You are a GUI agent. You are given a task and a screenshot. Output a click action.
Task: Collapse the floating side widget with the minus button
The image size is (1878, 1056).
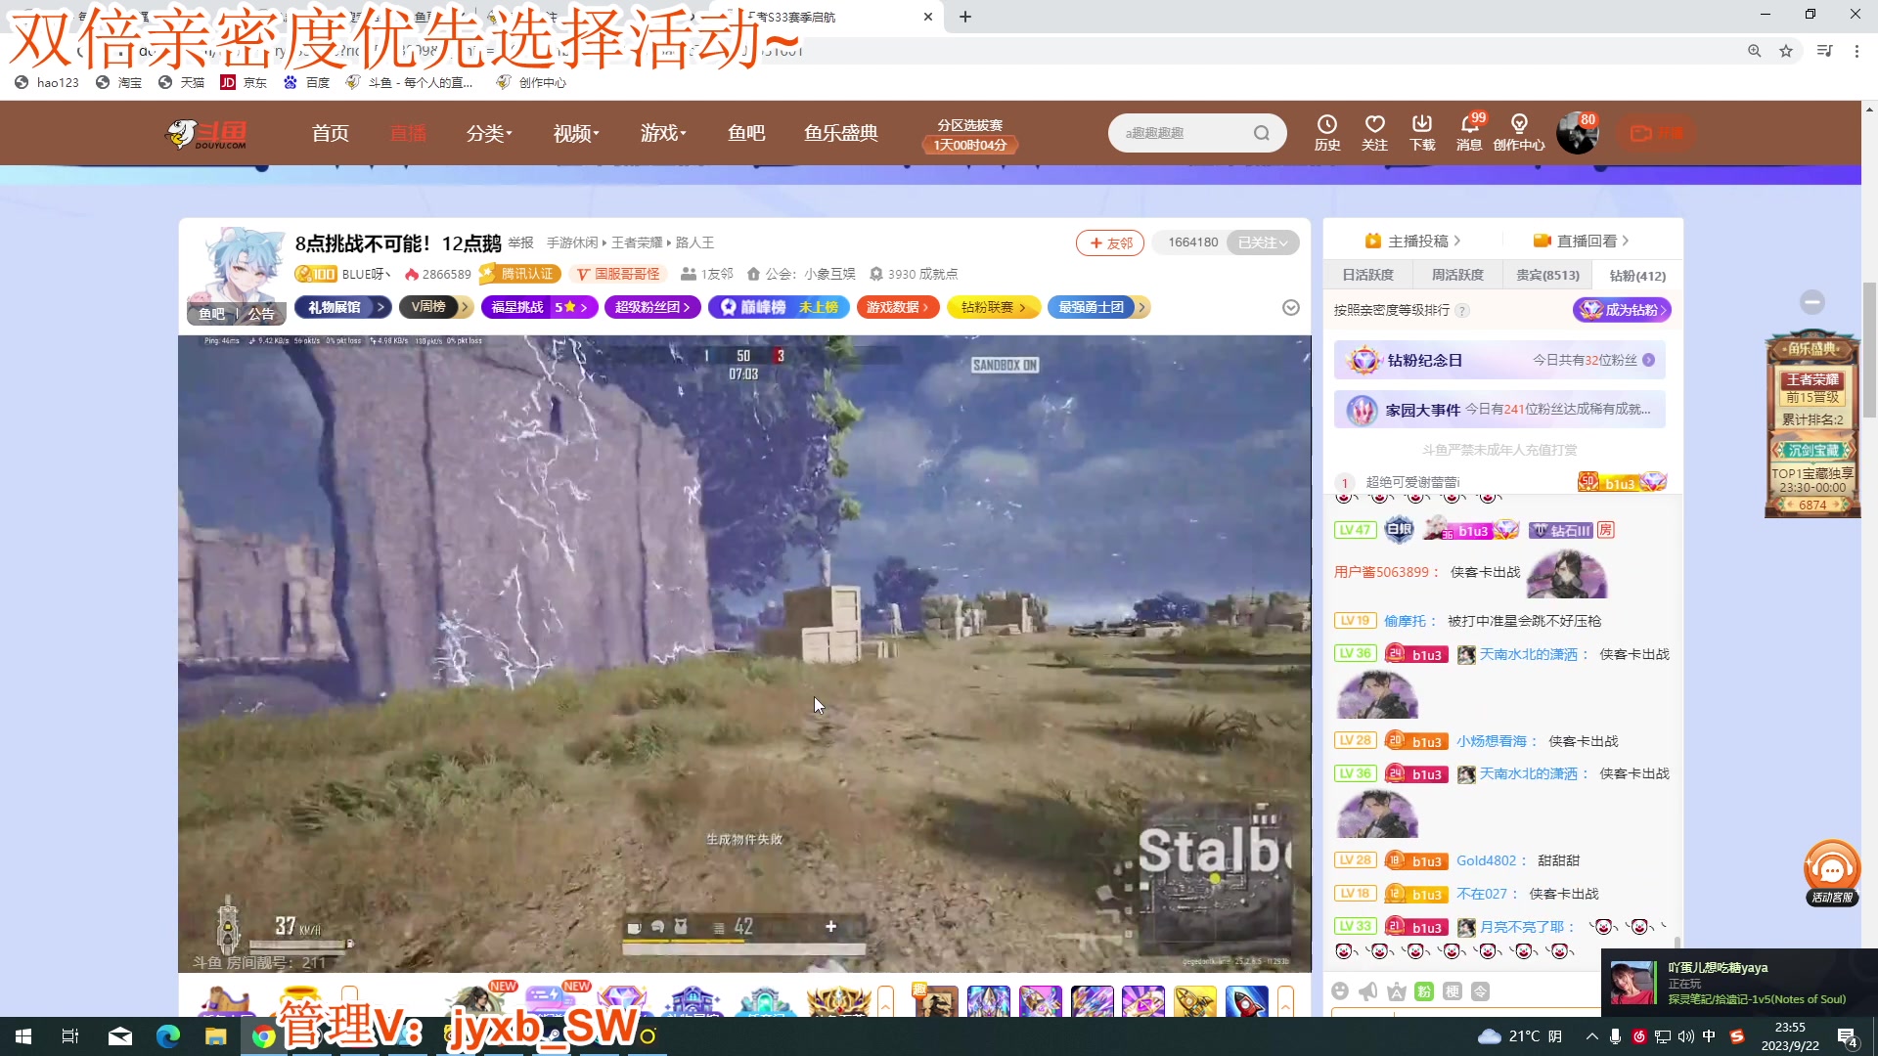pyautogui.click(x=1812, y=302)
